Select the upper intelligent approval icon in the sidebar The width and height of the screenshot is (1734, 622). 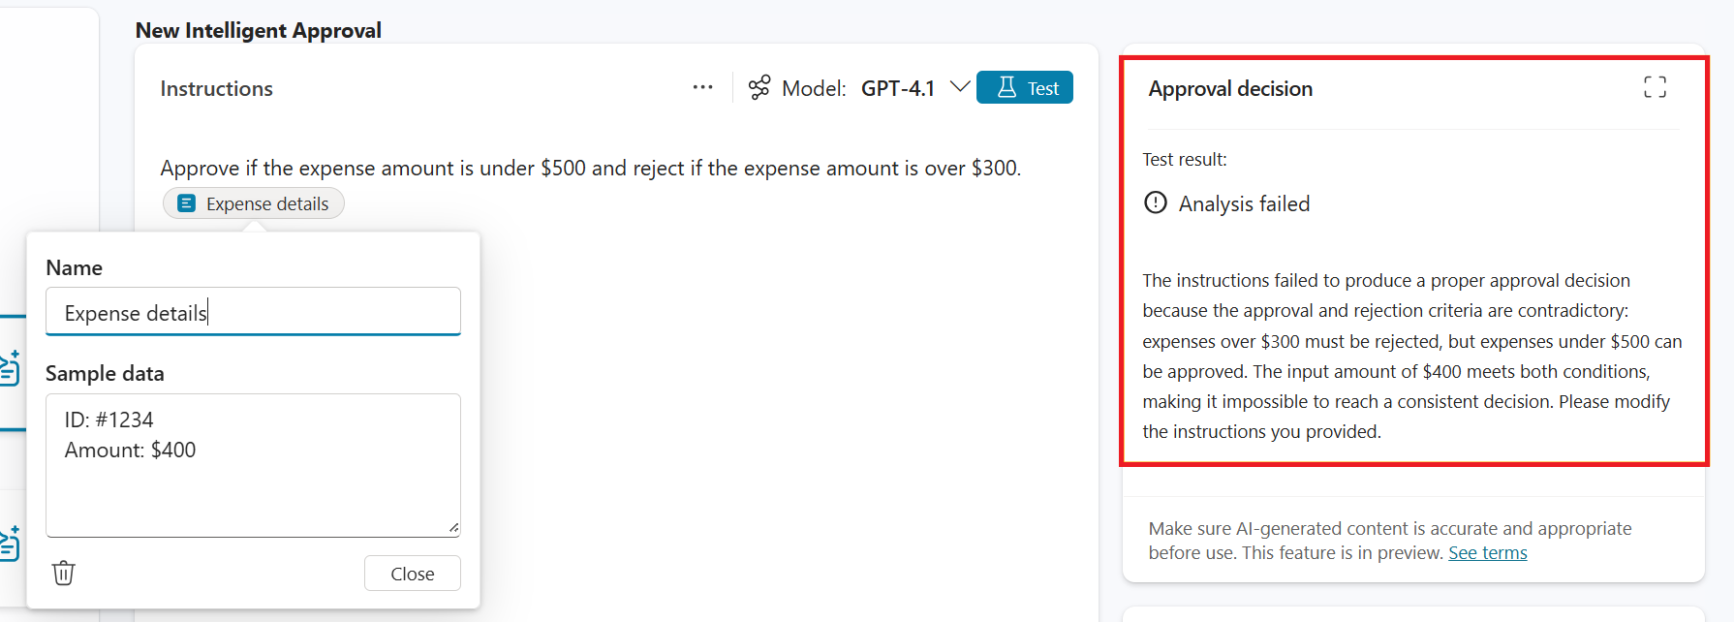pos(12,368)
